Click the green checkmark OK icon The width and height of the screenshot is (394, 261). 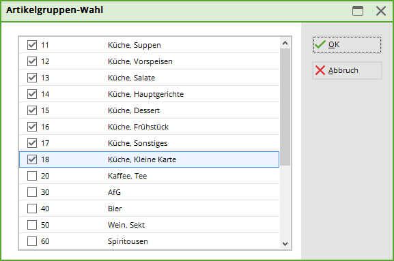(320, 44)
